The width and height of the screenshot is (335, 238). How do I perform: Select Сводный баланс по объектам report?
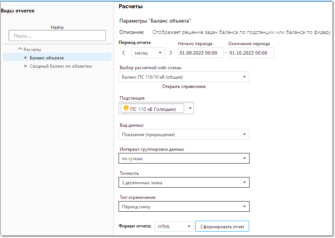(x=61, y=66)
